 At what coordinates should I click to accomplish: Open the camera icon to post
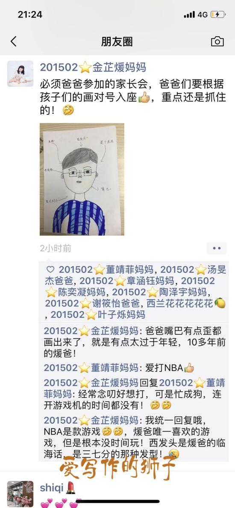point(217,41)
